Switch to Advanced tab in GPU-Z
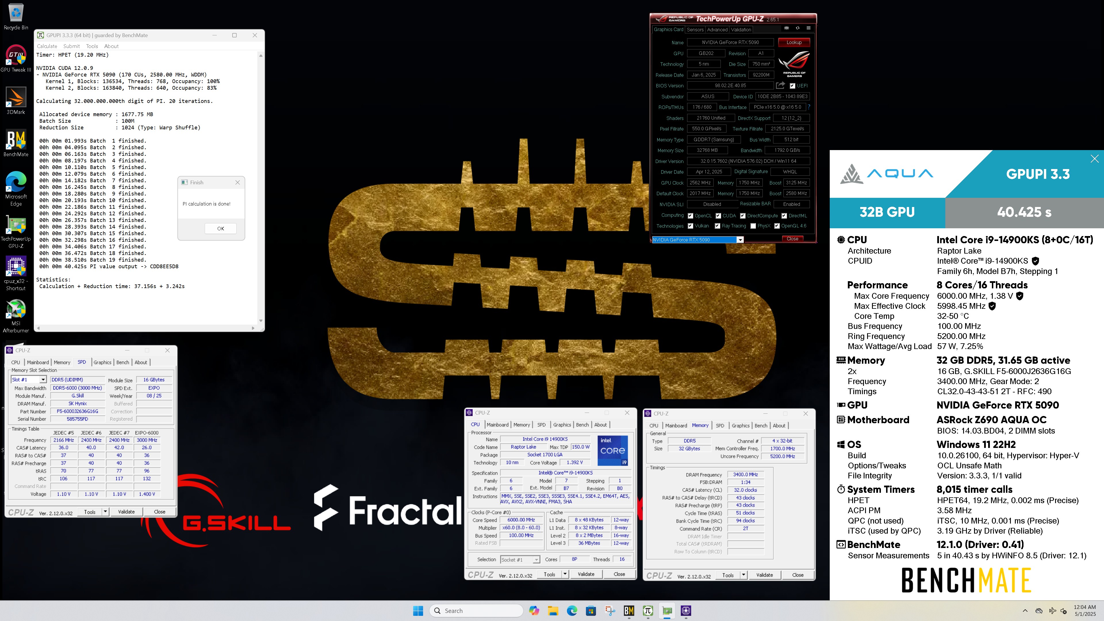1104x621 pixels. (717, 30)
